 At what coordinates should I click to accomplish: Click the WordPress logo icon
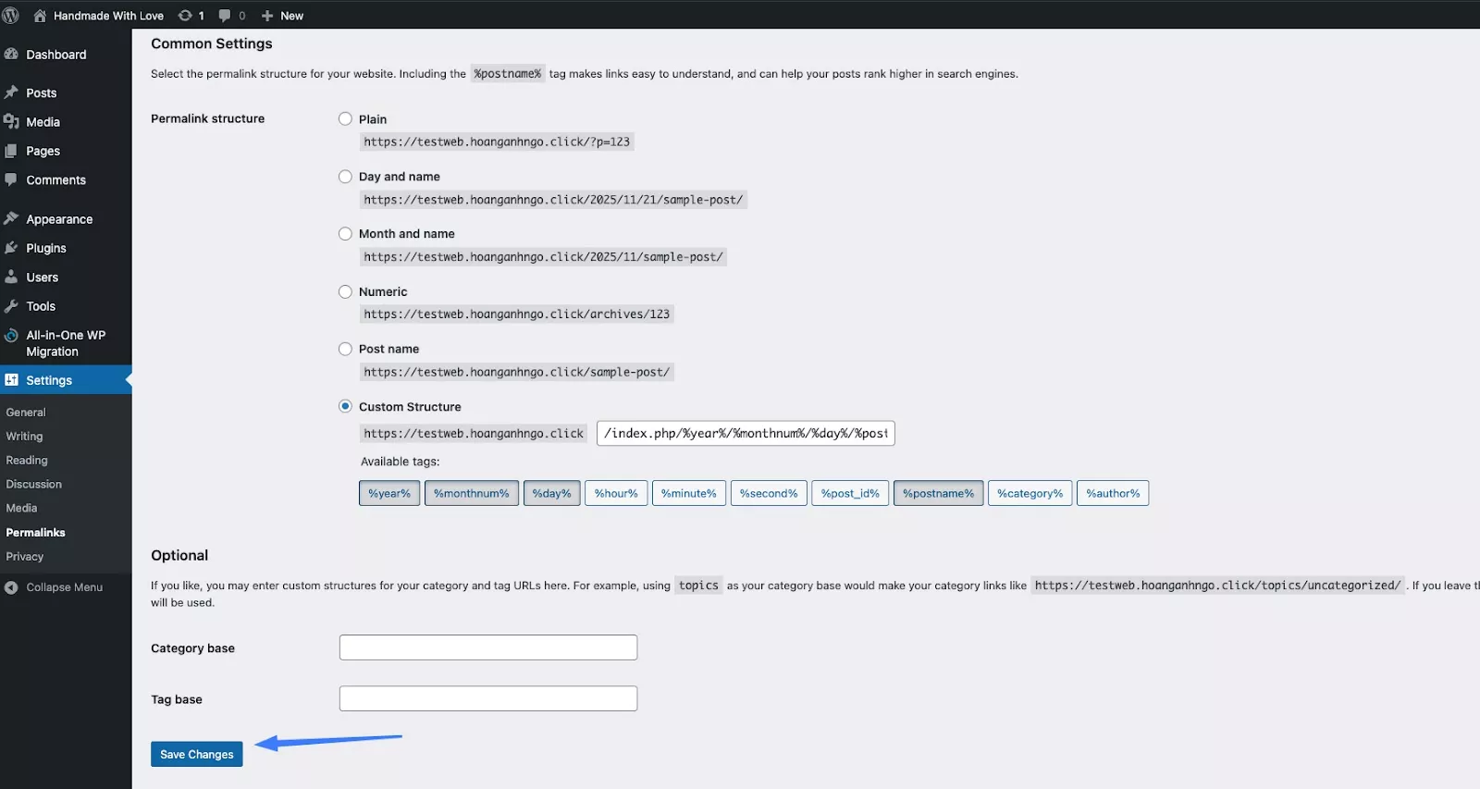click(11, 16)
